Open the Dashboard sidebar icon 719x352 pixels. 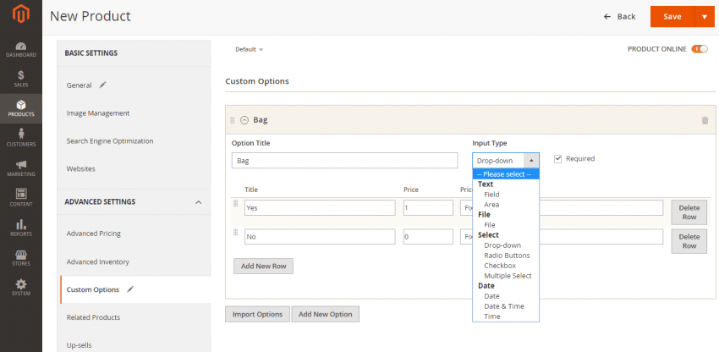[20, 50]
